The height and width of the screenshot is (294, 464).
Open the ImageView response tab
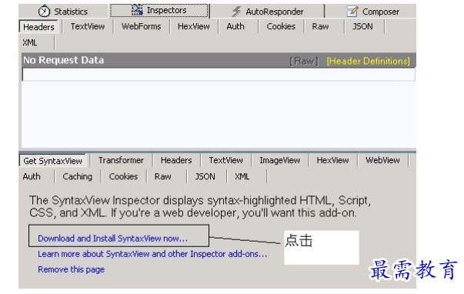(x=279, y=160)
